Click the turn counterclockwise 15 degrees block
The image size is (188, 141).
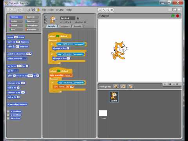click(x=18, y=47)
